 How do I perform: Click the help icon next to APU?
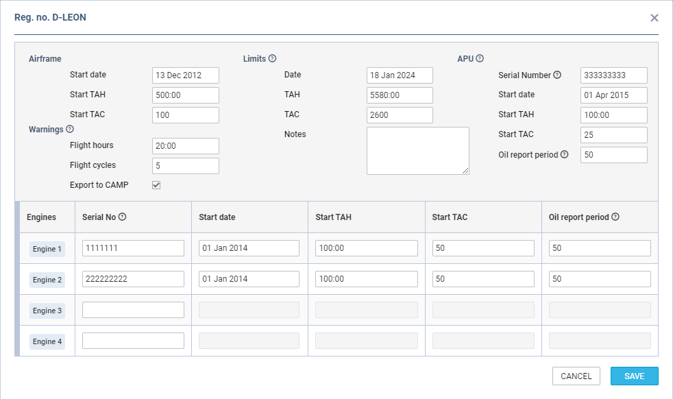click(x=480, y=58)
